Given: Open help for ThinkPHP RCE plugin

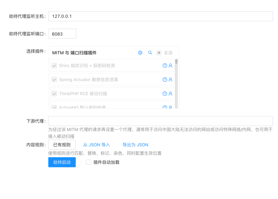Looking at the screenshot, I should click(165, 94).
